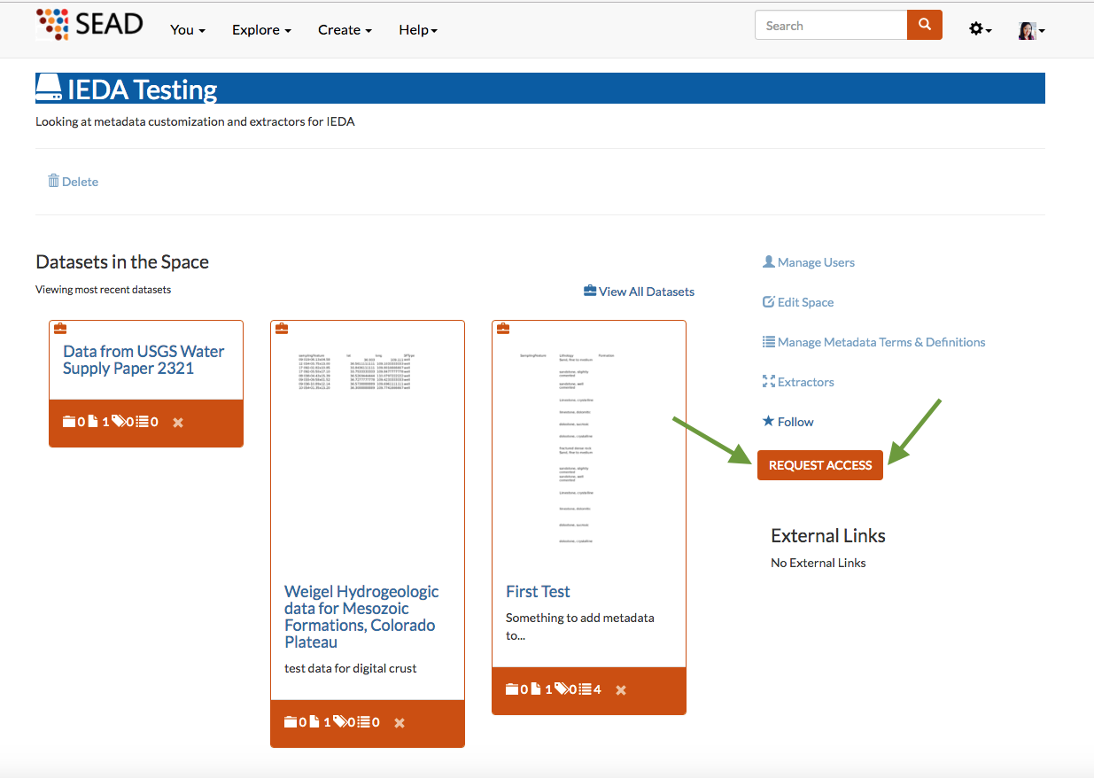The image size is (1094, 778).
Task: Open the user avatar dropdown
Action: click(x=1031, y=31)
